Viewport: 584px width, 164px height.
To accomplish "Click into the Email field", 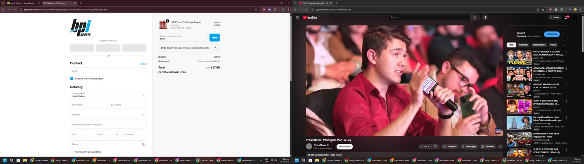I will click(108, 71).
